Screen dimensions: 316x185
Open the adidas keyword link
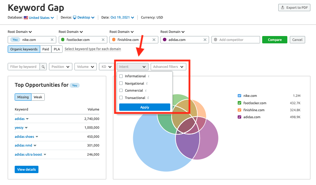(x=20, y=119)
